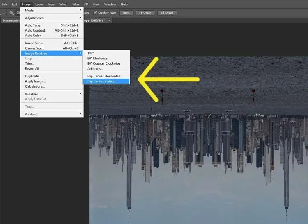Viewport: 308px width, 224px height.
Task: Open the tool preset picker arrow
Action: click(x=4, y=13)
